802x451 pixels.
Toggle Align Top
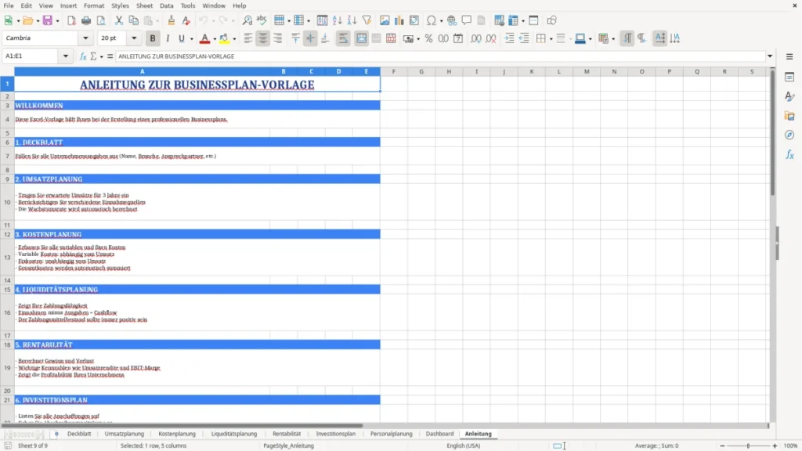(295, 38)
